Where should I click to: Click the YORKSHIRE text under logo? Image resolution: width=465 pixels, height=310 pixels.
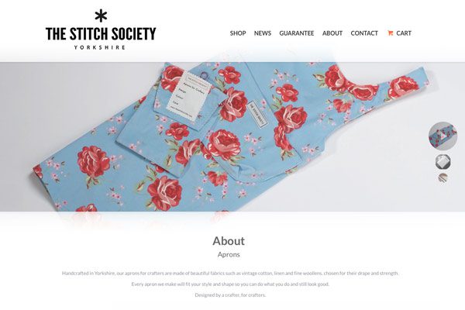tap(100, 47)
